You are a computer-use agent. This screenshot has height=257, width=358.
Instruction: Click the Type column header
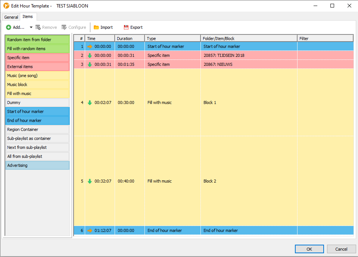[x=172, y=39]
